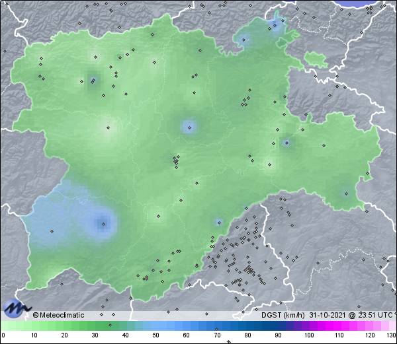Click the scale label 30

[95, 335]
